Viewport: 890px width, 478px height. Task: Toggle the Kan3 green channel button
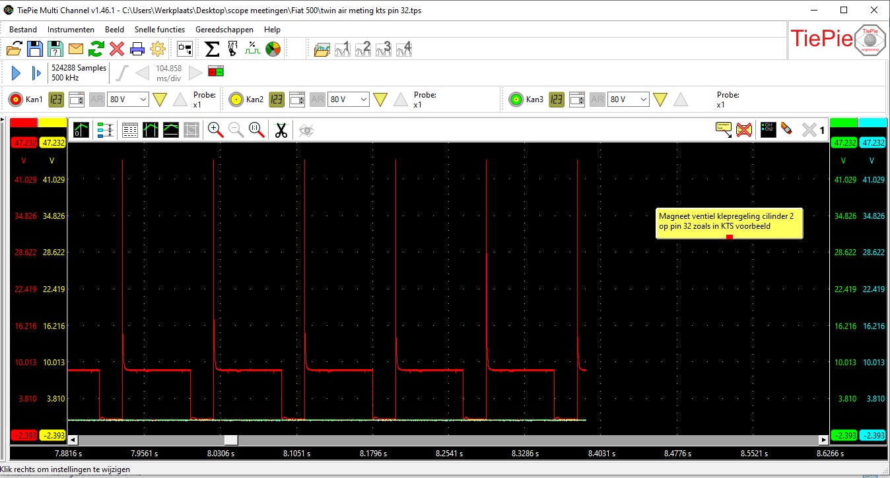516,100
